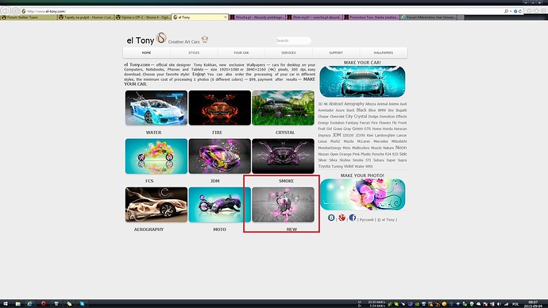The height and width of the screenshot is (308, 548).
Task: Open the JDM style car thumbnail
Action: (219, 156)
